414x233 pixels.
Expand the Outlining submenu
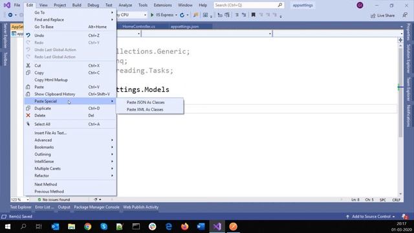coord(70,154)
